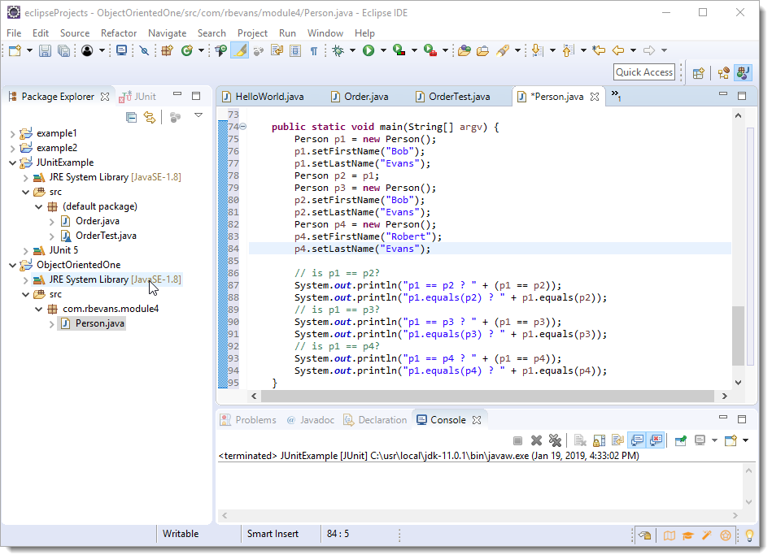The height and width of the screenshot is (559, 772).
Task: Click the Quick Access search box
Action: click(x=644, y=72)
